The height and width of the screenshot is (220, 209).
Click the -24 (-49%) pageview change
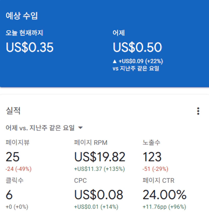(18, 169)
